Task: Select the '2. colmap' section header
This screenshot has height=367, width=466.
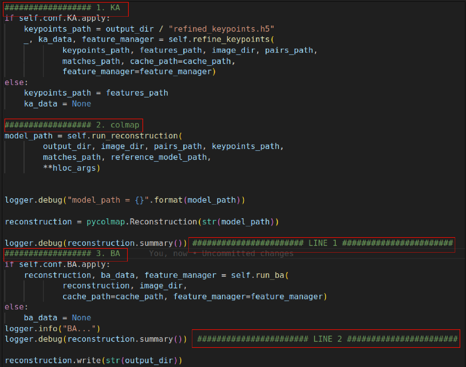Action: [72, 125]
